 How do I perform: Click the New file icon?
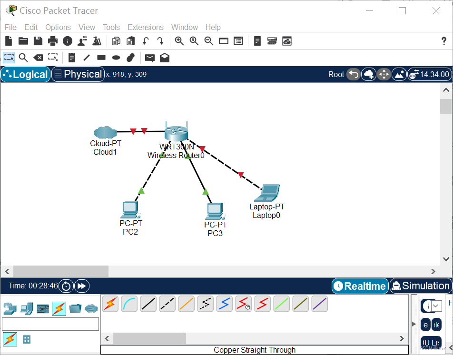tap(9, 41)
